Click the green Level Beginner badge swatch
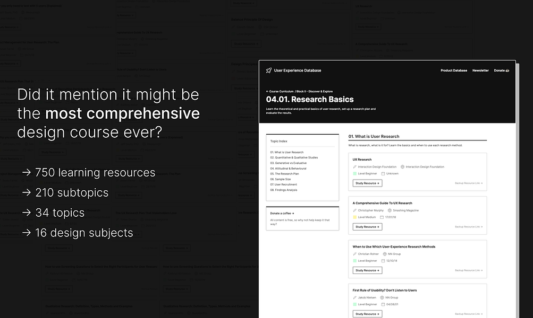533x318 pixels. [354, 173]
